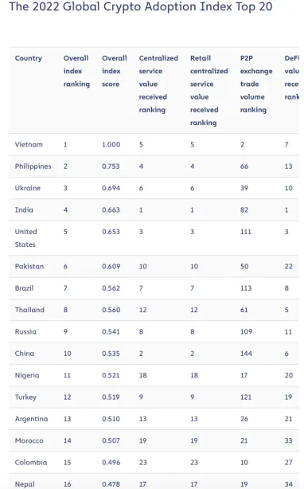
Task: Click the Retail centralized service value header
Action: click(209, 91)
